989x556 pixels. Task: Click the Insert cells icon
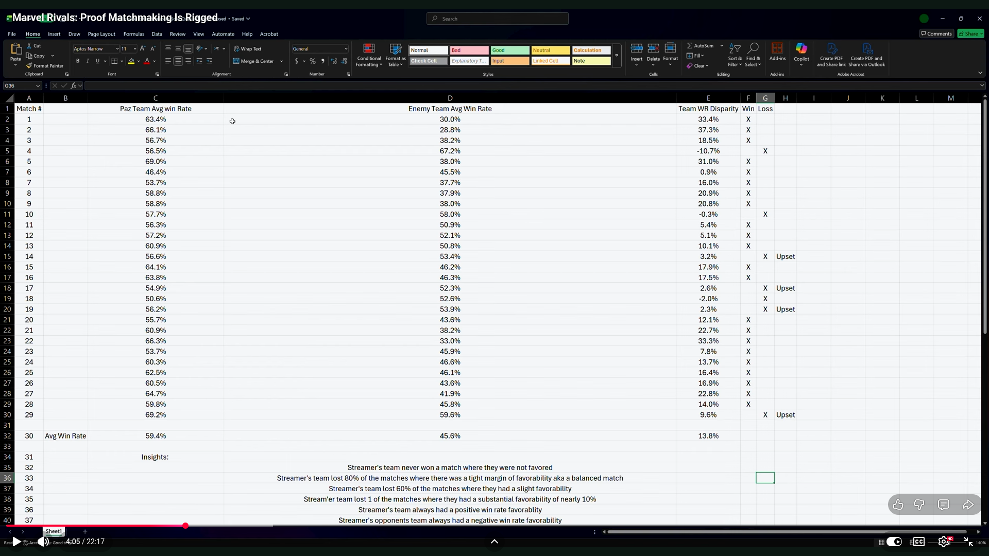point(637,49)
